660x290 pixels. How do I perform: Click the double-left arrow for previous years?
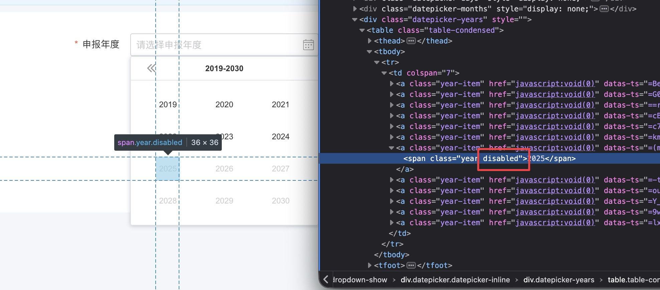[x=151, y=68]
